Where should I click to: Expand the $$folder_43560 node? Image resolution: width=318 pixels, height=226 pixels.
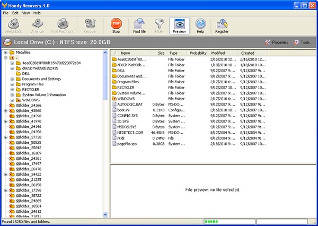point(6,111)
